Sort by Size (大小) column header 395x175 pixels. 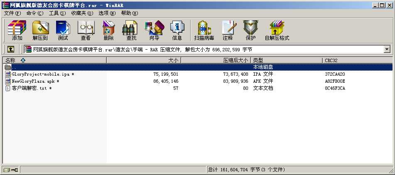tap(144, 60)
